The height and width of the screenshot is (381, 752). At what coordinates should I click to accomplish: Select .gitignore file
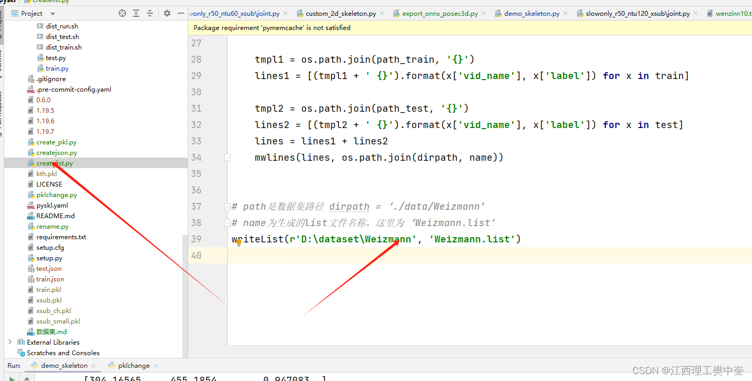[51, 79]
